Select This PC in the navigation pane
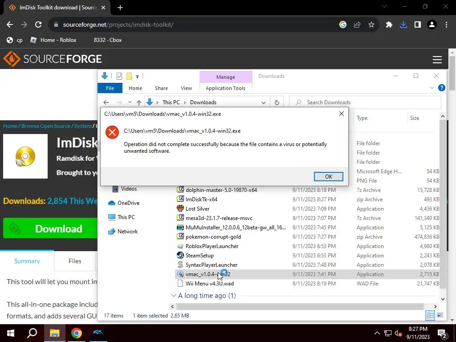The height and width of the screenshot is (342, 456). click(121, 217)
